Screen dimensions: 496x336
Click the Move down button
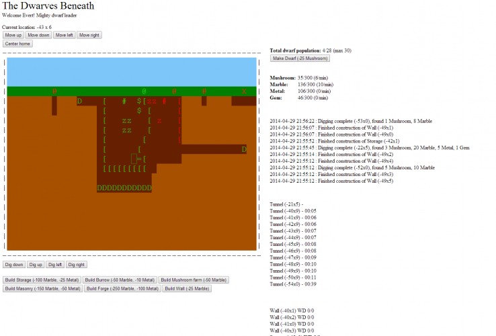(38, 35)
